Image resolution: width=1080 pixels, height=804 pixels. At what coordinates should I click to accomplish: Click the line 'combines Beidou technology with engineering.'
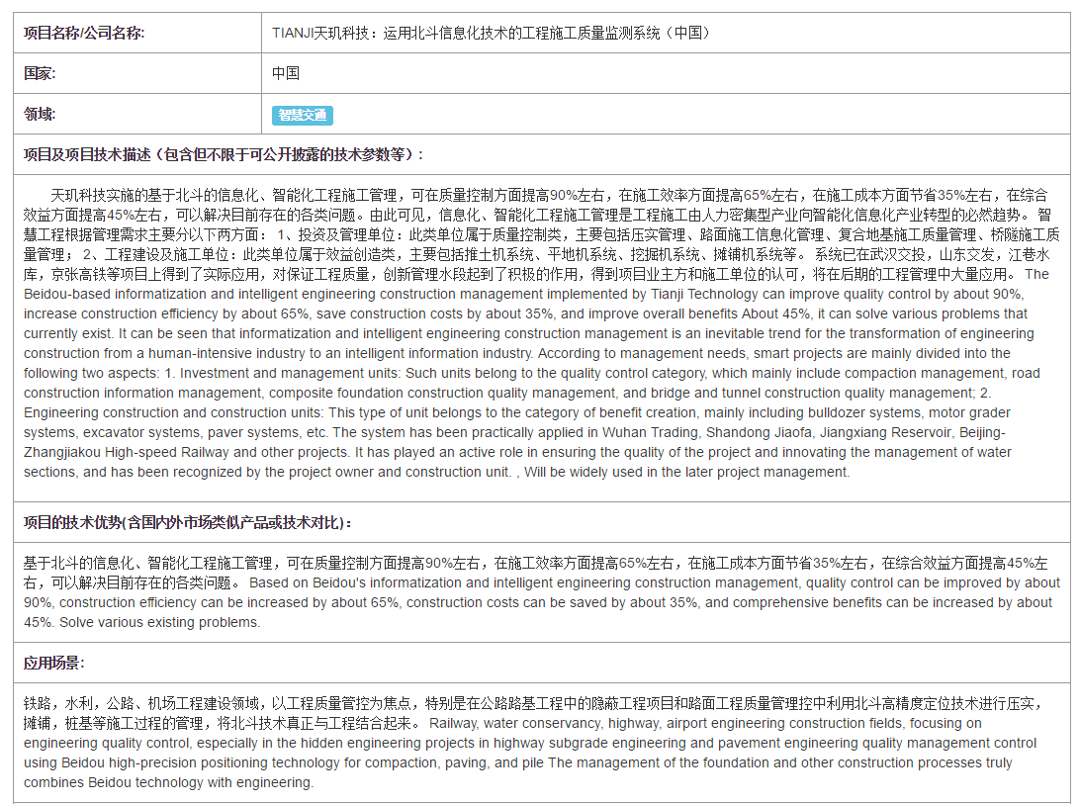coord(169,782)
